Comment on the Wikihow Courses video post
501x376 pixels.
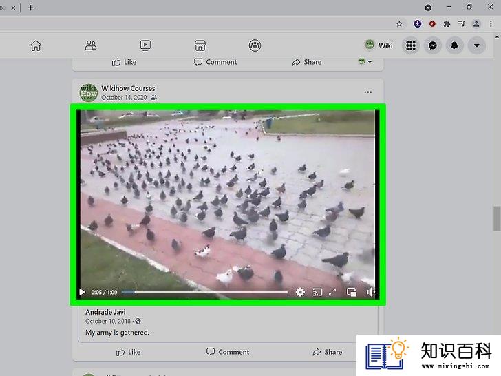(x=228, y=352)
